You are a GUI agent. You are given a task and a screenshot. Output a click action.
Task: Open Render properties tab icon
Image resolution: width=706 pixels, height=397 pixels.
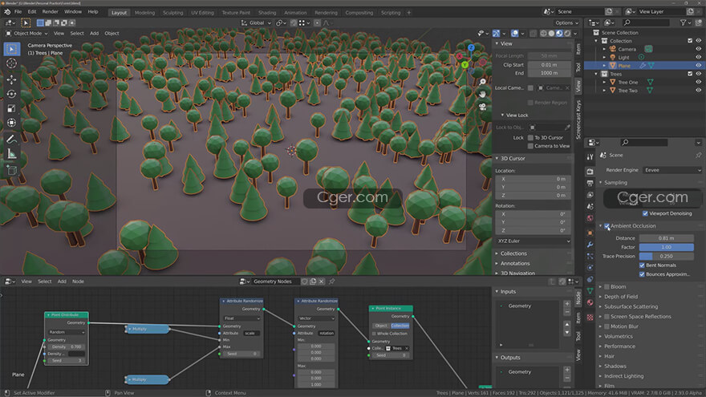(590, 172)
